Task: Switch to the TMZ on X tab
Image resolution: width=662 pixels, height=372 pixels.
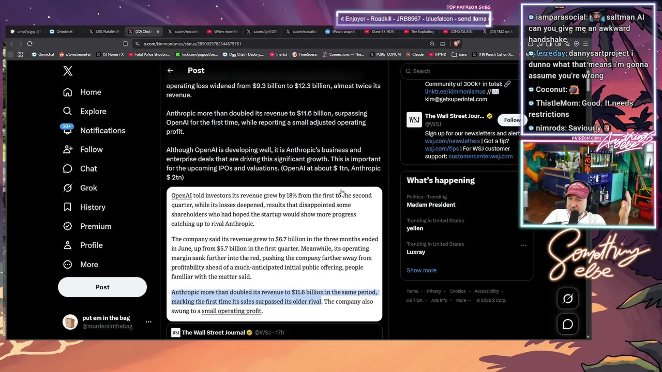Action: [x=497, y=32]
